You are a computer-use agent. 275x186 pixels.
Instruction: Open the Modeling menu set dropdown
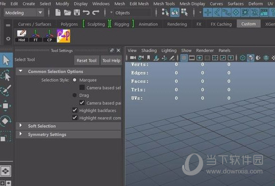[x=24, y=13]
